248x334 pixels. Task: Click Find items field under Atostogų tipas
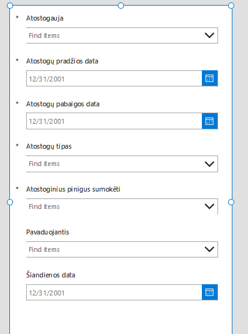(x=122, y=164)
